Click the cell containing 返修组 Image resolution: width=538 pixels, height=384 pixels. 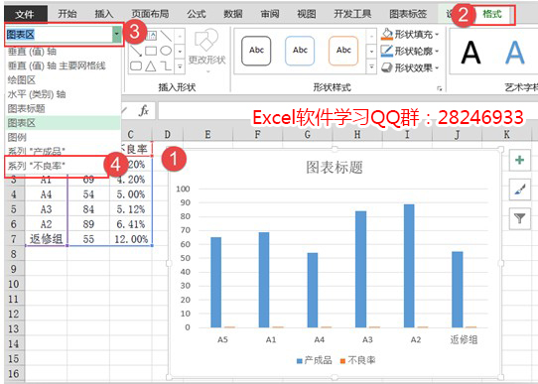46,239
